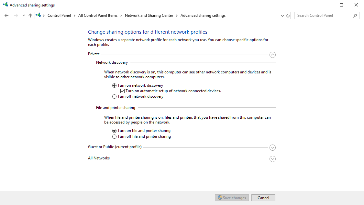
Task: Go up one level with up arrow
Action: (30, 16)
